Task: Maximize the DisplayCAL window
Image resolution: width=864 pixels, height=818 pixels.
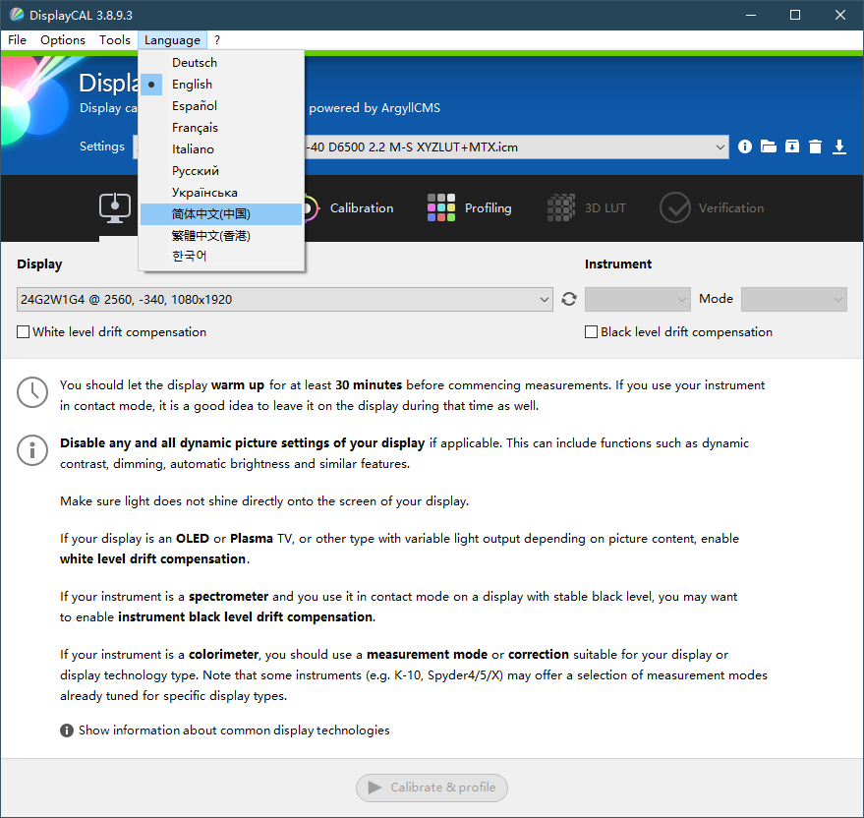Action: (794, 15)
